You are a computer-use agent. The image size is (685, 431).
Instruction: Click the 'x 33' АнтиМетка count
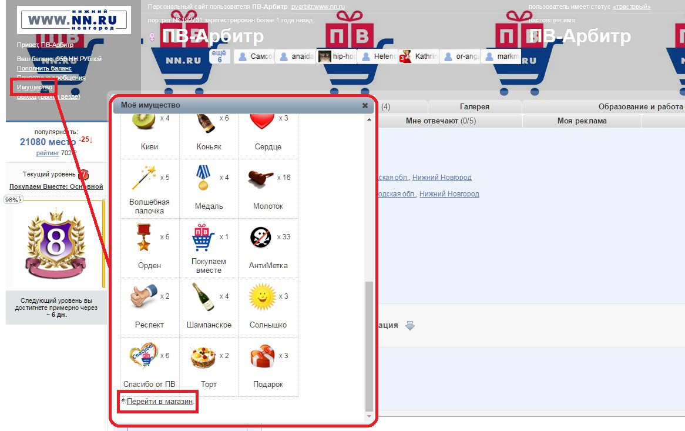[x=284, y=237]
